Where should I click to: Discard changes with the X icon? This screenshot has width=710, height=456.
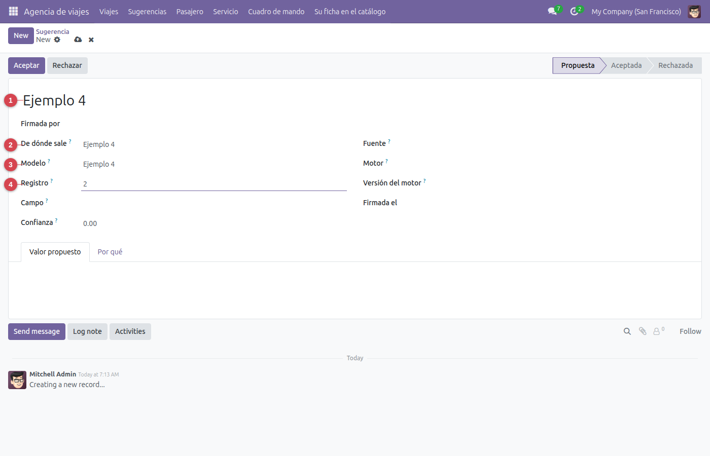coord(91,40)
